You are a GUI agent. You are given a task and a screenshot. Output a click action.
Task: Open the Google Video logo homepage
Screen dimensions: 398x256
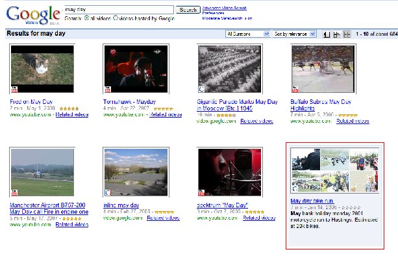click(33, 15)
